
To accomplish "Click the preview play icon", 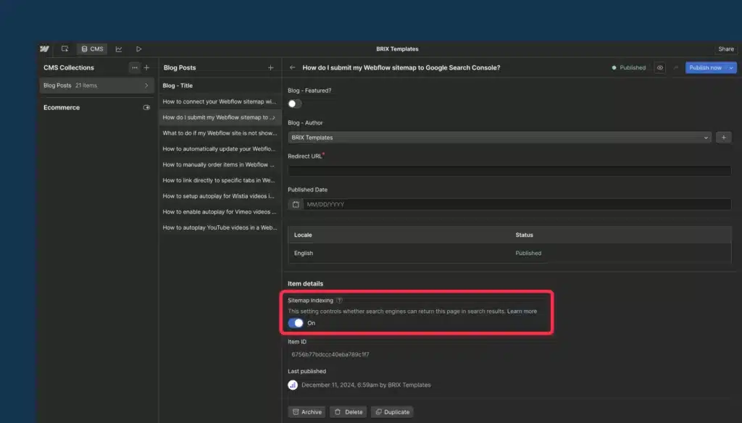I will tap(138, 49).
